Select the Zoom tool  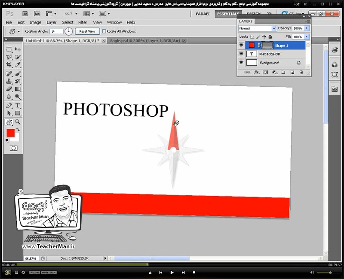coord(18,122)
